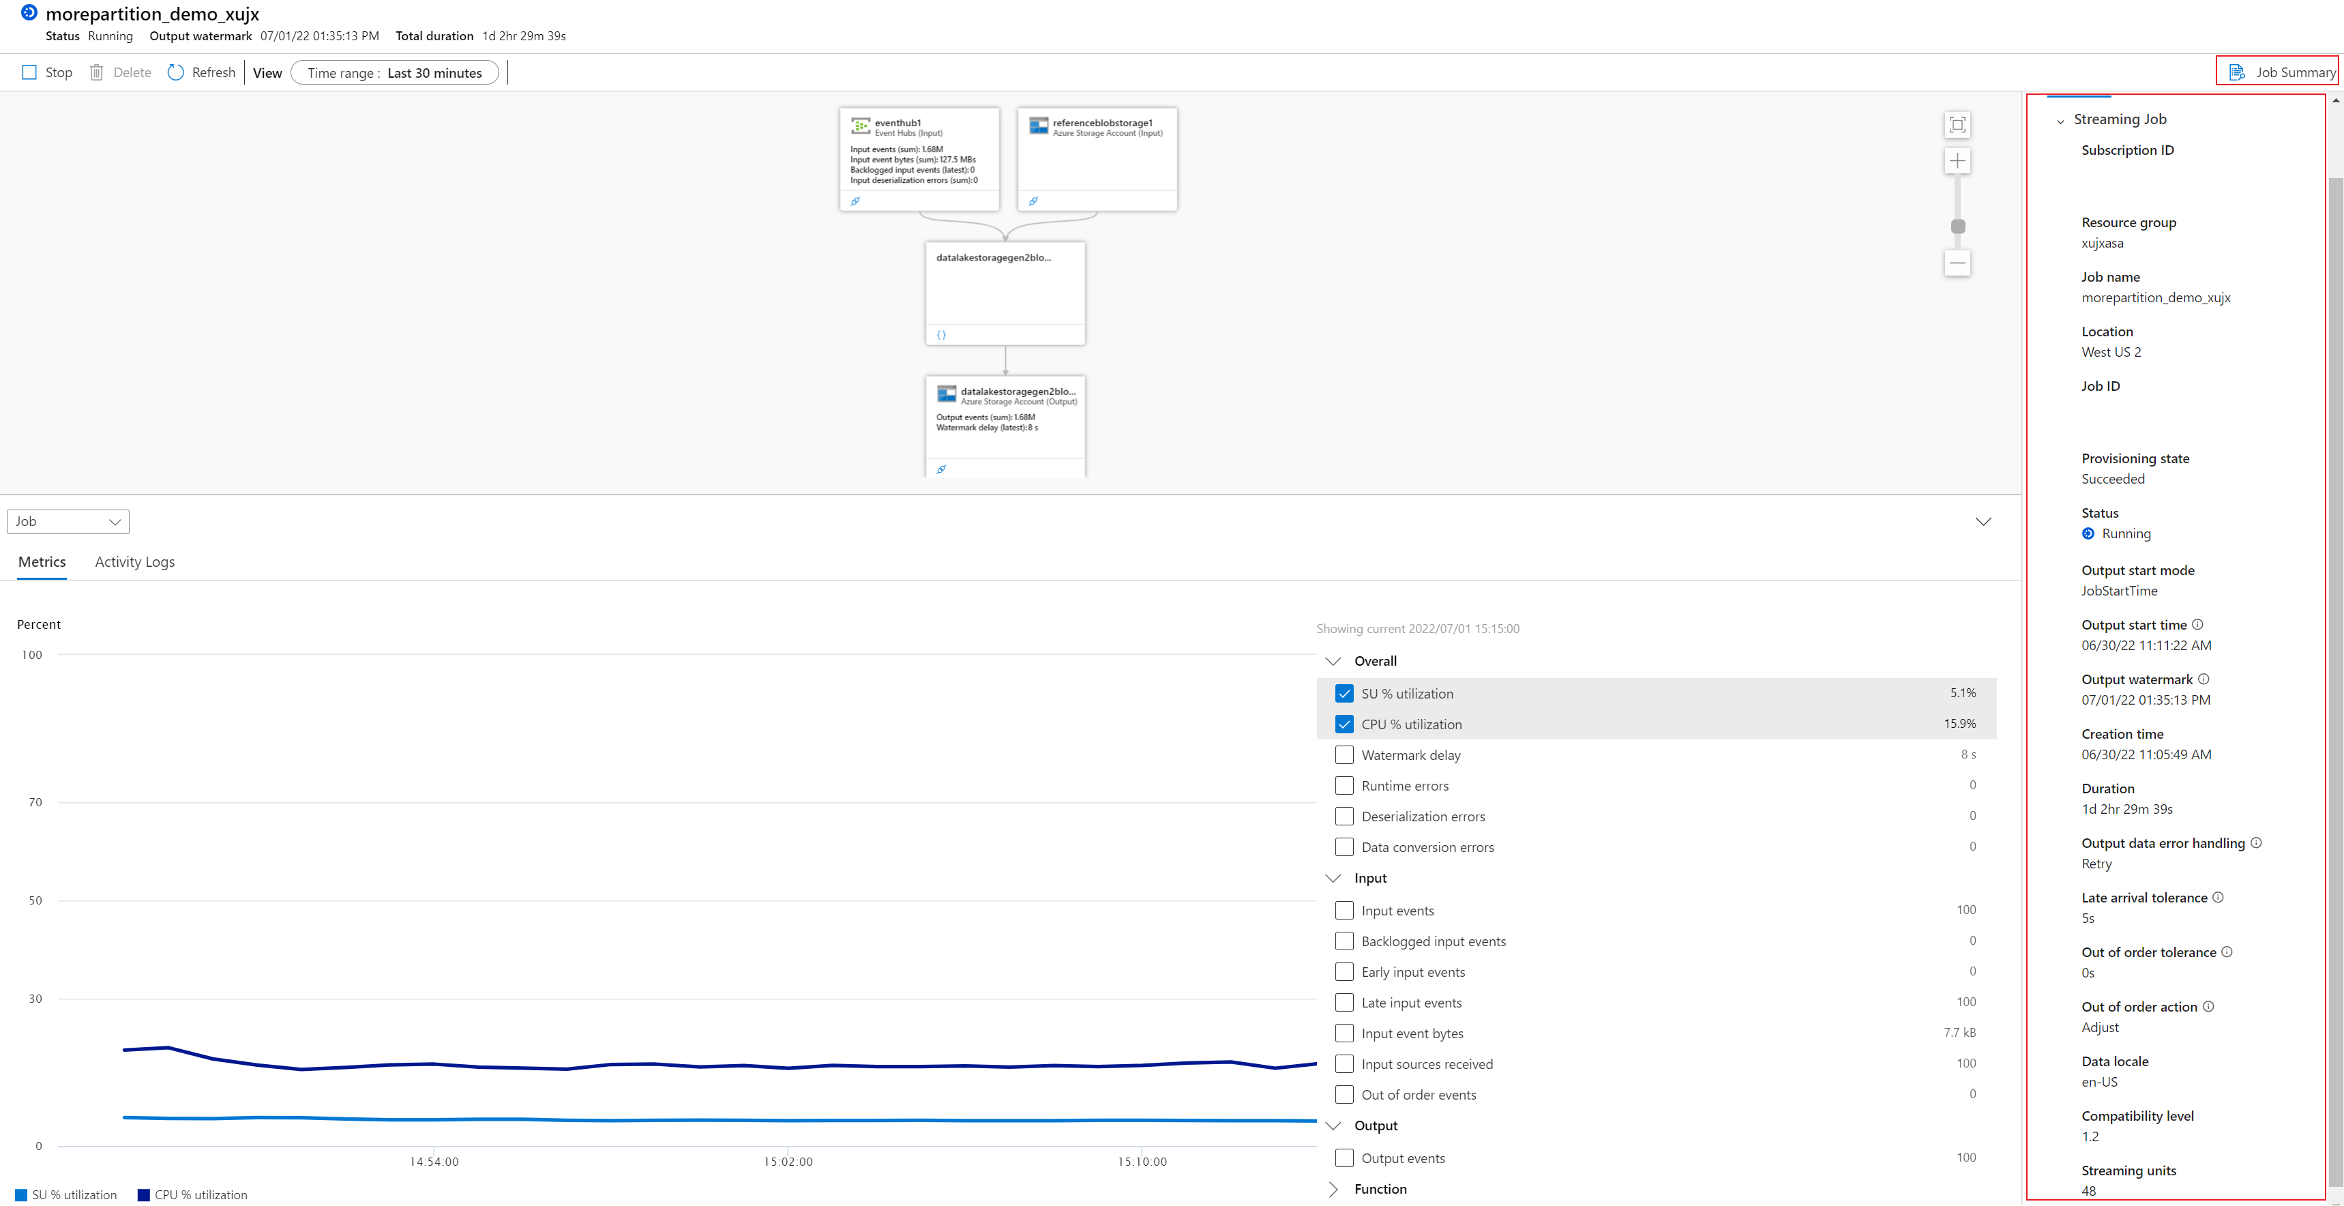
Task: Click the Refresh icon in toolbar
Action: [176, 73]
